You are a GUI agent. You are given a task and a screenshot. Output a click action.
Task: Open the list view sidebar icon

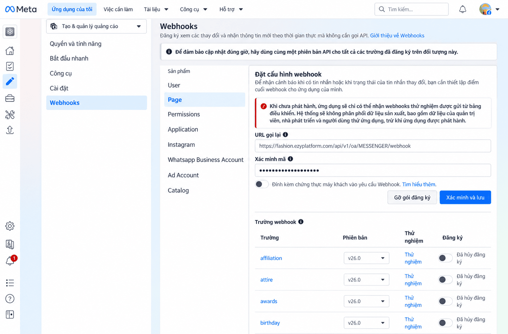(x=10, y=283)
